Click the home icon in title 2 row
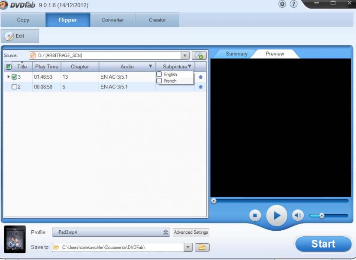Viewport: 356px width, 260px height. tap(200, 87)
